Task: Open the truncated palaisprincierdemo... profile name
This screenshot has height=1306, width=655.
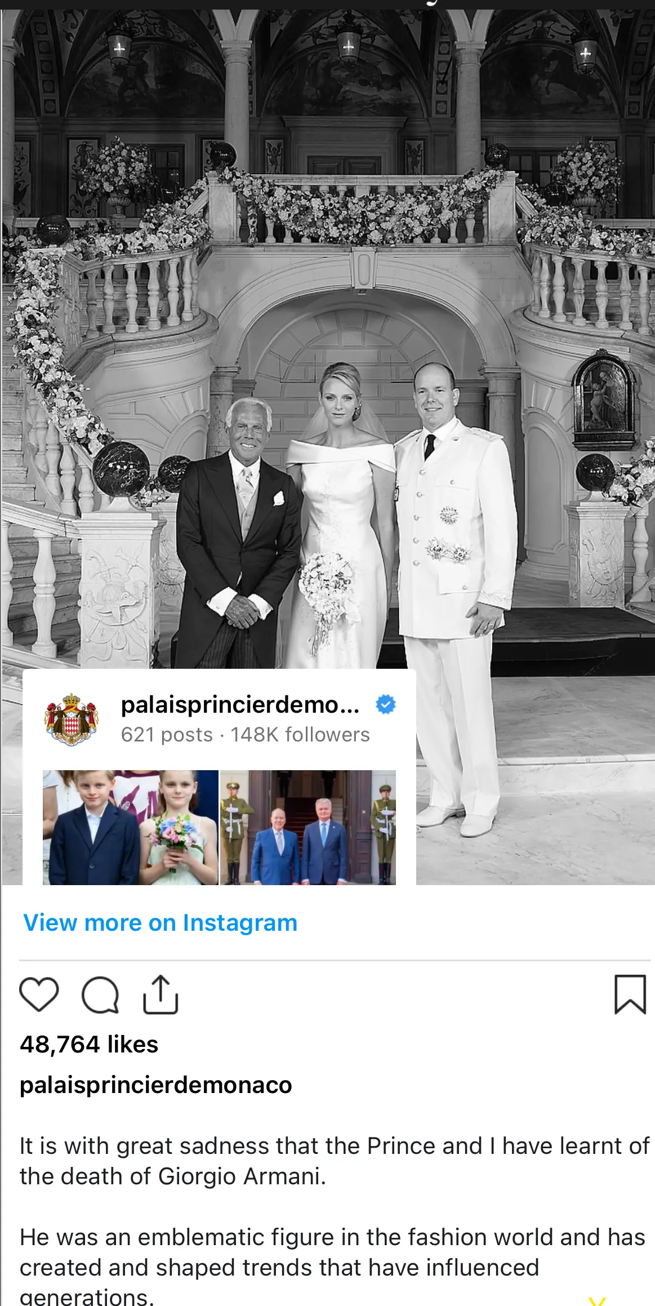Action: tap(240, 704)
